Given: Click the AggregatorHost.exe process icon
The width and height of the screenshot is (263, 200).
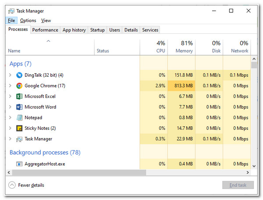Looking at the screenshot, I should point(19,164).
